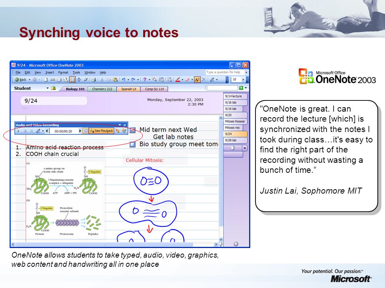The height and width of the screenshot is (288, 385).
Task: Click the Forward navigation button
Action: [x=34, y=80]
